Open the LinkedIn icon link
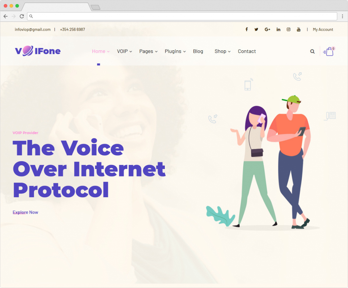Viewport: 348px width, 288px height. pos(278,29)
